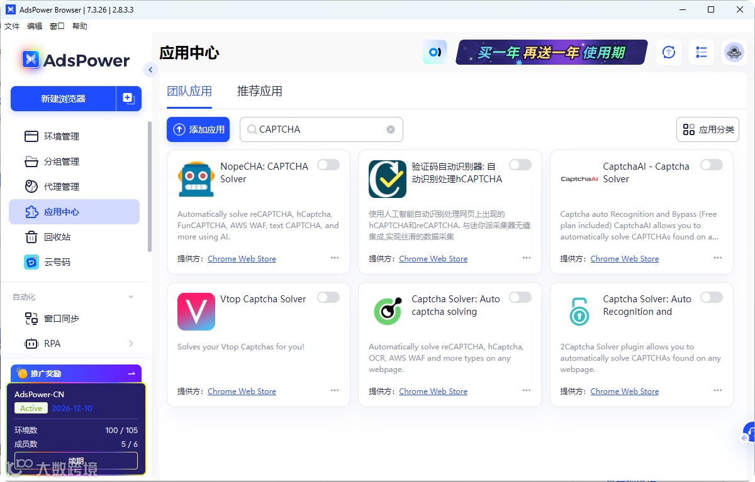Open more options for hCAPTCHA recognizer card
This screenshot has height=482, width=755.
(x=527, y=258)
